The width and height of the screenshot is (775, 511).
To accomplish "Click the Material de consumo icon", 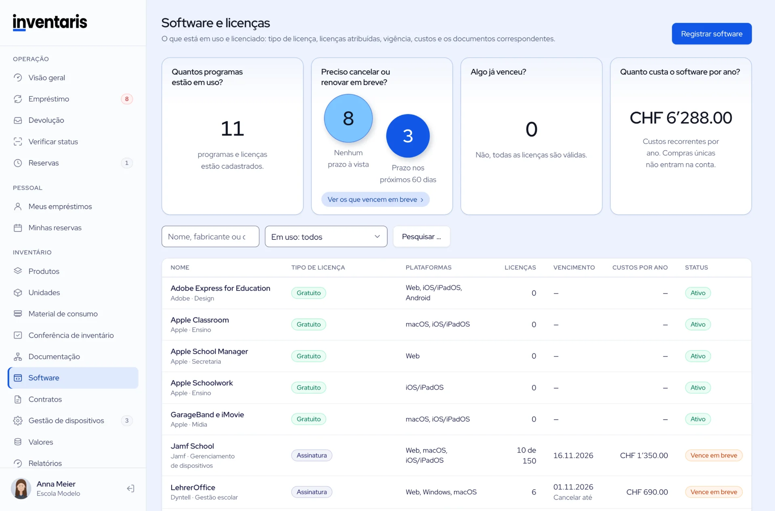I will point(18,314).
